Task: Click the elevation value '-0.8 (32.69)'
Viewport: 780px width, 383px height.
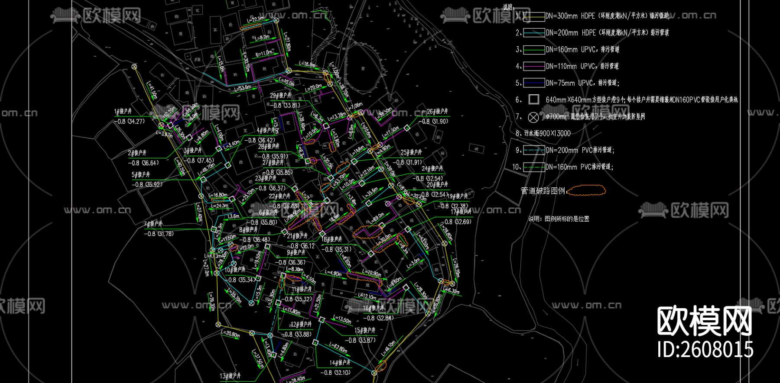Action: [x=456, y=222]
